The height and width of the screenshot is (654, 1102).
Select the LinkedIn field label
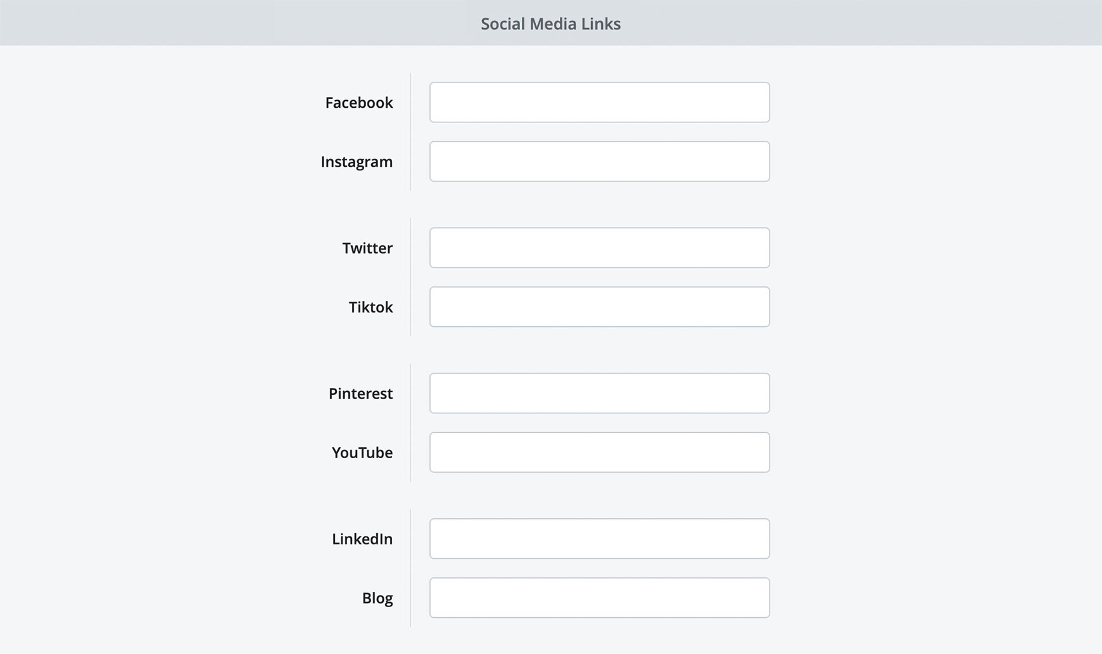tap(362, 539)
